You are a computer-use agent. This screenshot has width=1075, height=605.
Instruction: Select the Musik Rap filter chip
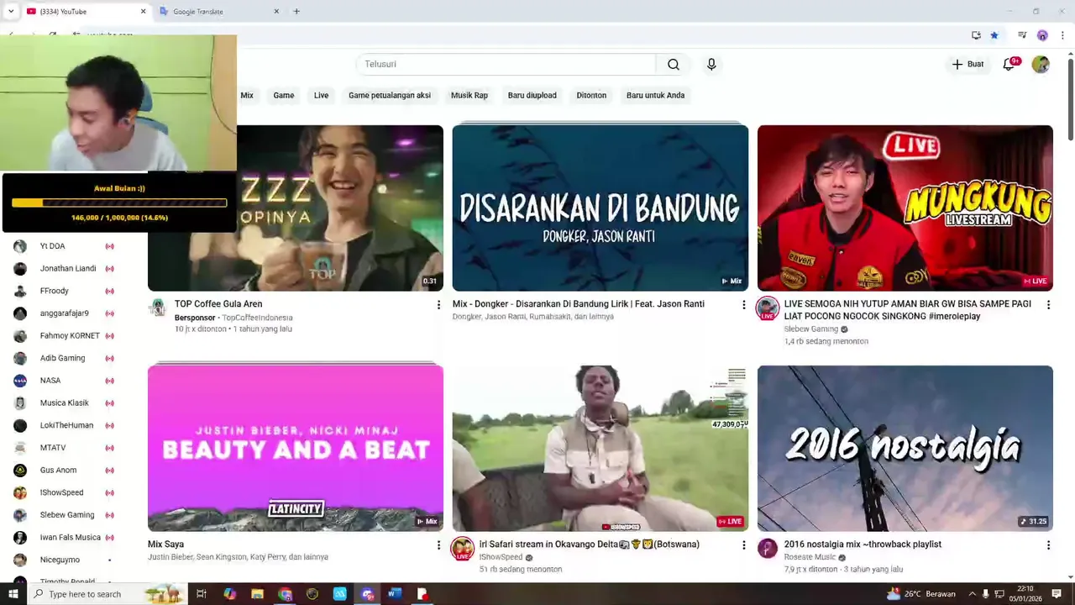[469, 96]
